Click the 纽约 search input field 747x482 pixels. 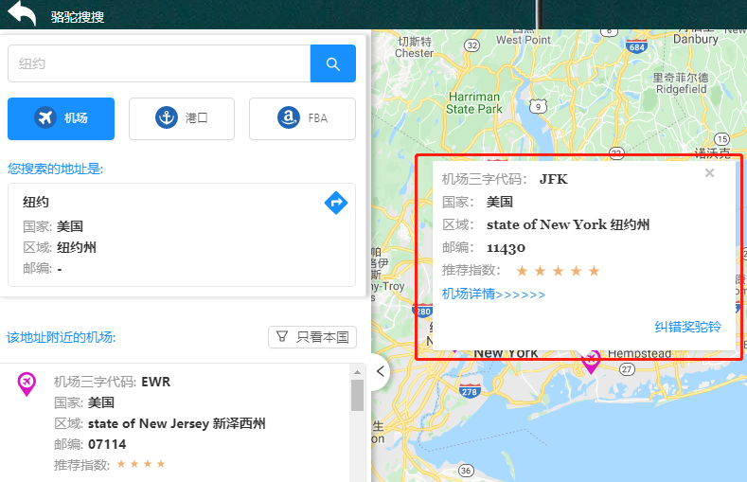pyautogui.click(x=159, y=63)
